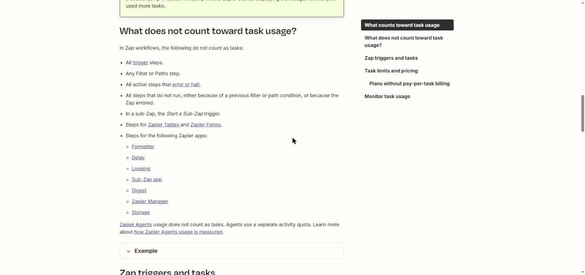This screenshot has width=585, height=275.
Task: Follow the Zapier Agents link
Action: pyautogui.click(x=135, y=225)
